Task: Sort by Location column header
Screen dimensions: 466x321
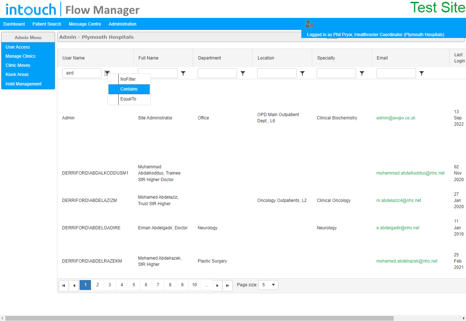Action: pyautogui.click(x=266, y=58)
